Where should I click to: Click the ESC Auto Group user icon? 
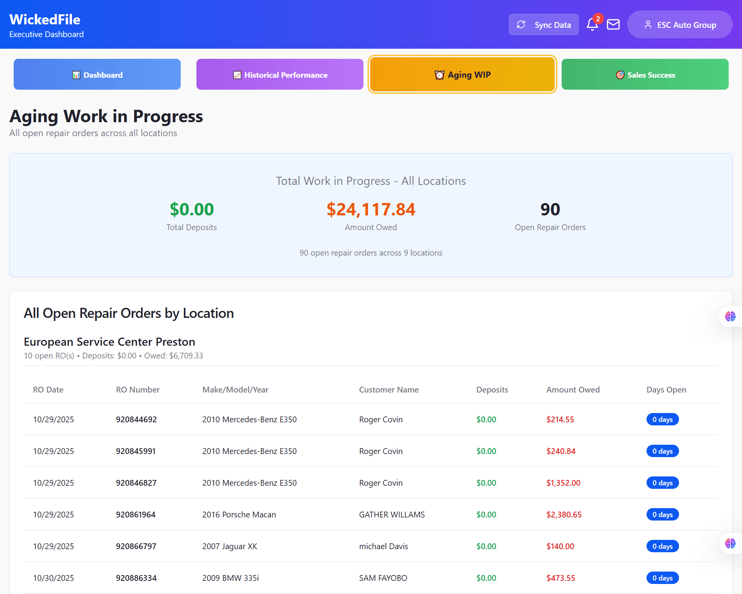coord(648,25)
